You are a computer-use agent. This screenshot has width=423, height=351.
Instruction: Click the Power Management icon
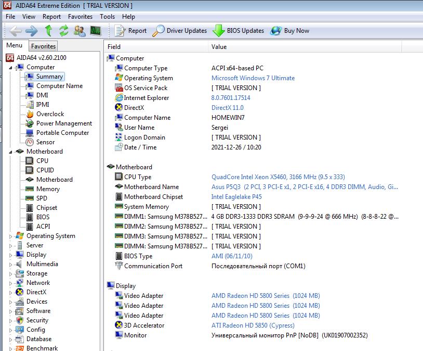click(30, 123)
